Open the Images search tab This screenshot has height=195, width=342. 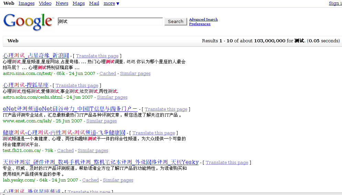point(26,3)
